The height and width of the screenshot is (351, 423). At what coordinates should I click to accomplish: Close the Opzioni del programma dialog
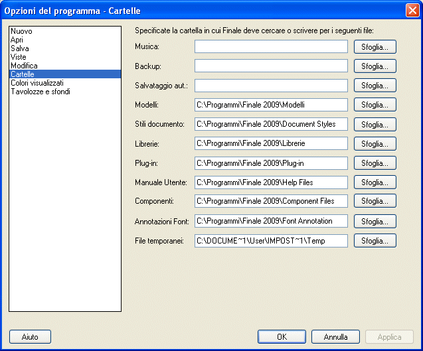pos(412,10)
